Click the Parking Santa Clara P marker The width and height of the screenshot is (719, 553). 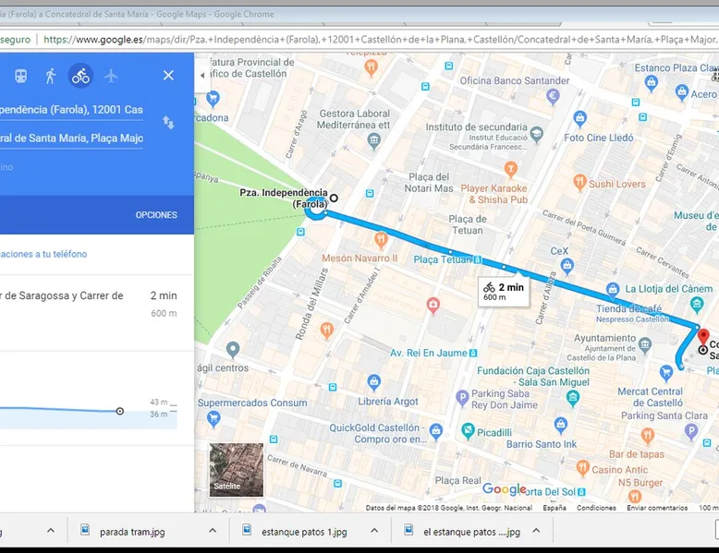(690, 431)
